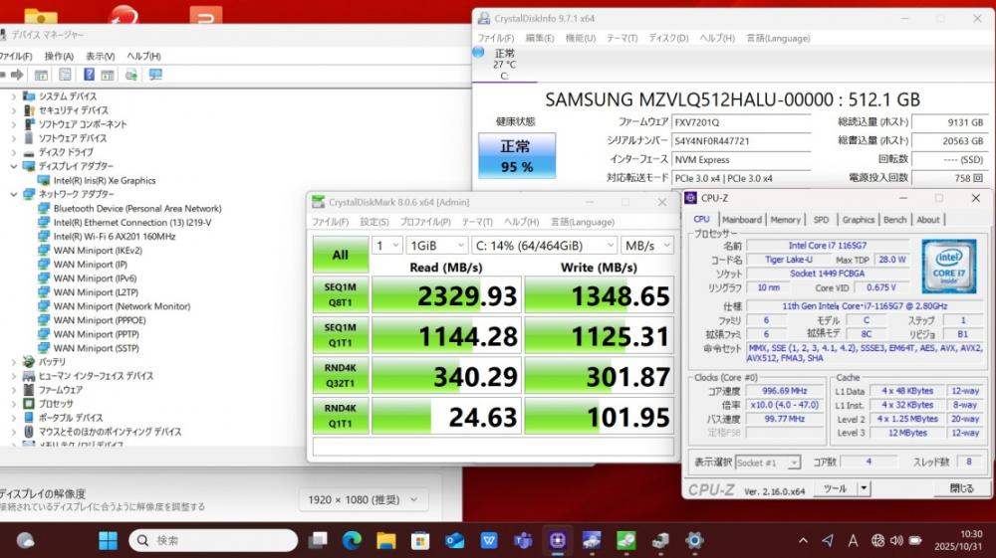
Task: Select WAN Miniport (SSTP) entry
Action: [96, 347]
